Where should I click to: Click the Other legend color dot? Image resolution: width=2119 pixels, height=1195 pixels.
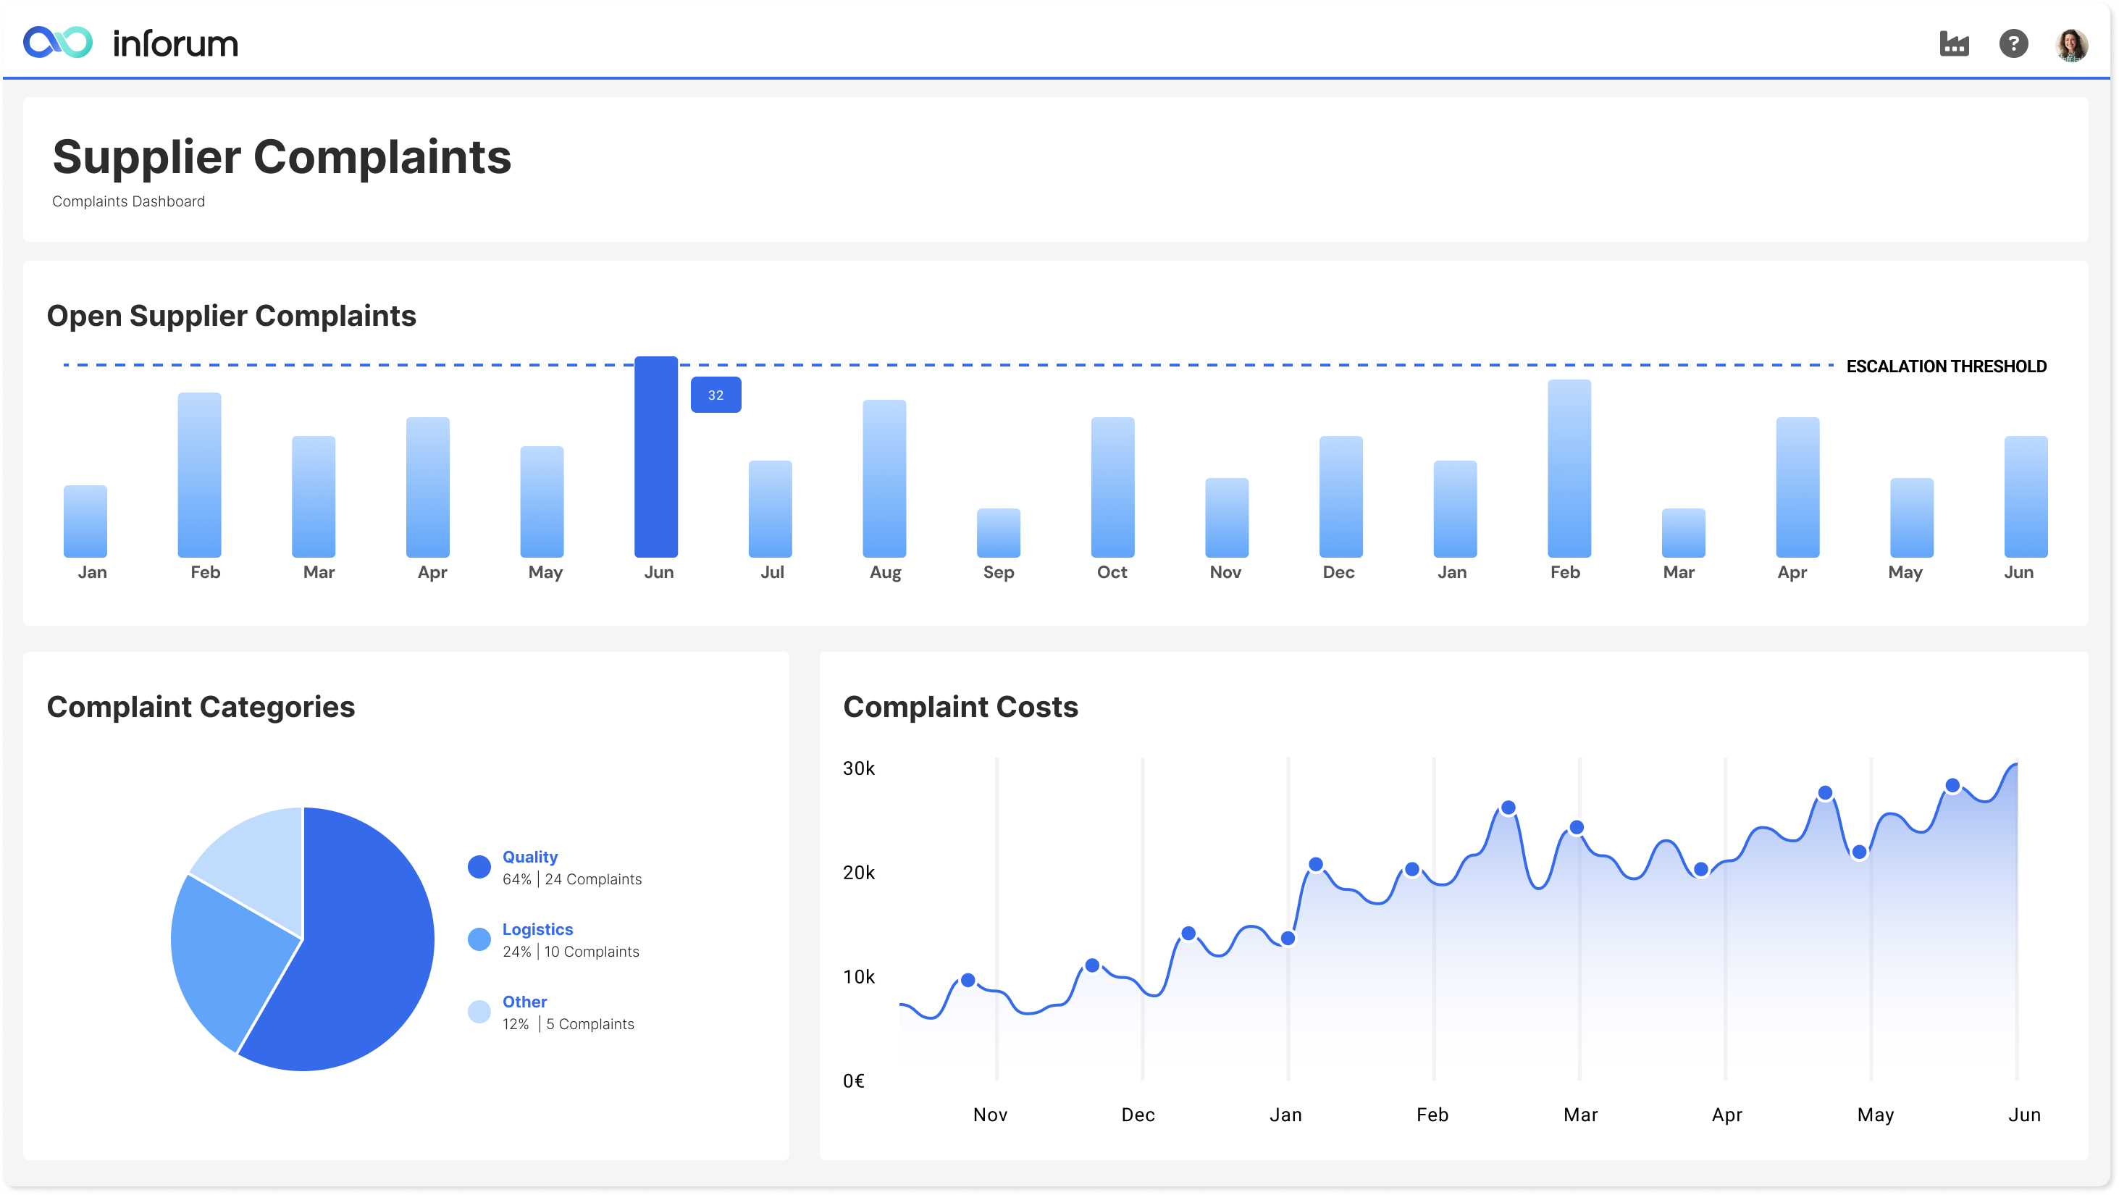click(x=479, y=1012)
